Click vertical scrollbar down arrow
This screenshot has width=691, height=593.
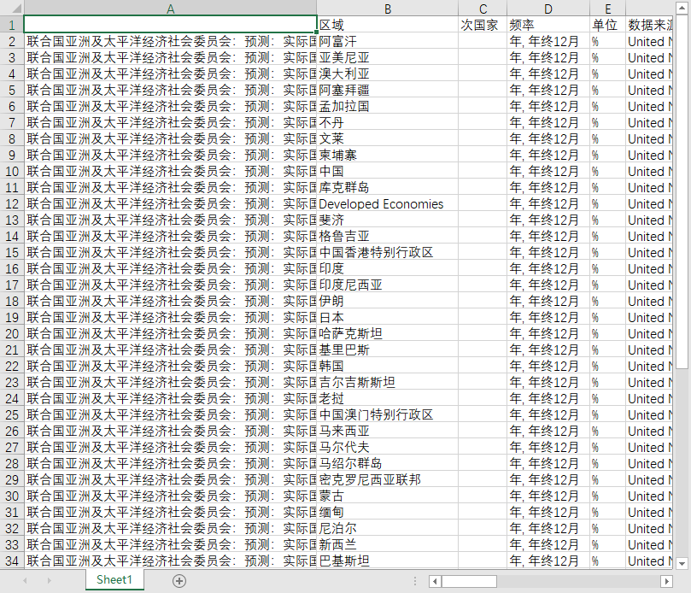pos(682,563)
